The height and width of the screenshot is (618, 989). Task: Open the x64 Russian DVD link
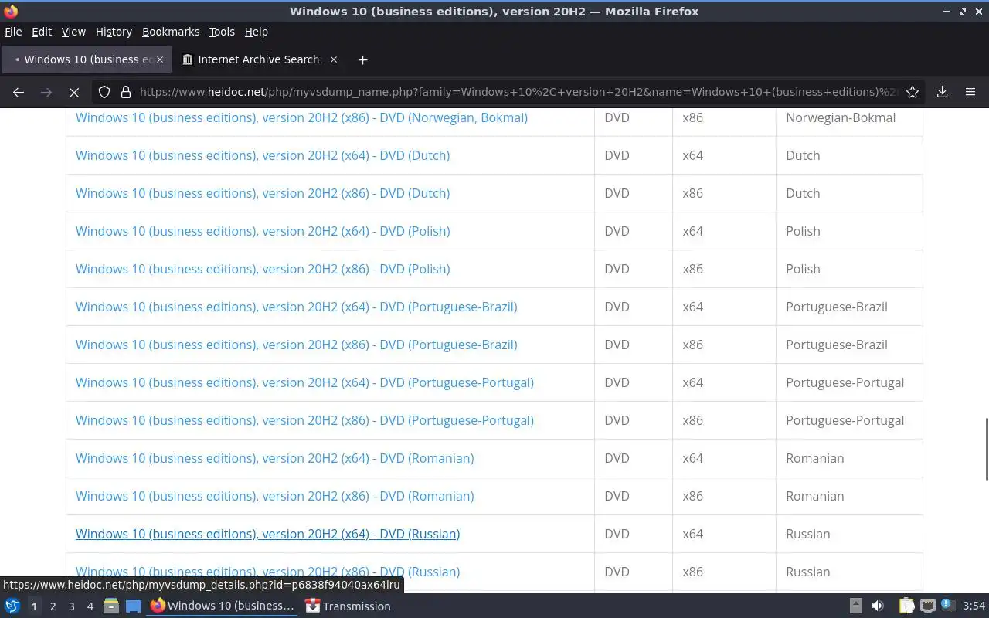pyautogui.click(x=267, y=534)
